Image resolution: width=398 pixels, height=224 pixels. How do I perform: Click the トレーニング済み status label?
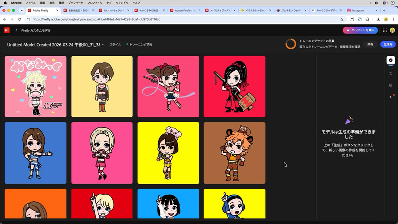141,44
